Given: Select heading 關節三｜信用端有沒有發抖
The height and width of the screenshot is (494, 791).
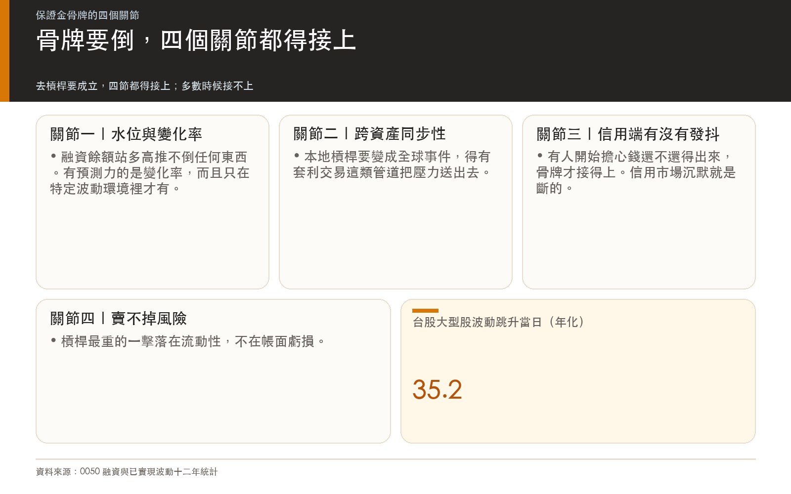Looking at the screenshot, I should 628,134.
